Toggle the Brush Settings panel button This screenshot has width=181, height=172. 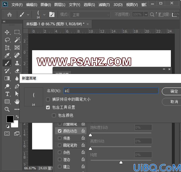point(52,15)
